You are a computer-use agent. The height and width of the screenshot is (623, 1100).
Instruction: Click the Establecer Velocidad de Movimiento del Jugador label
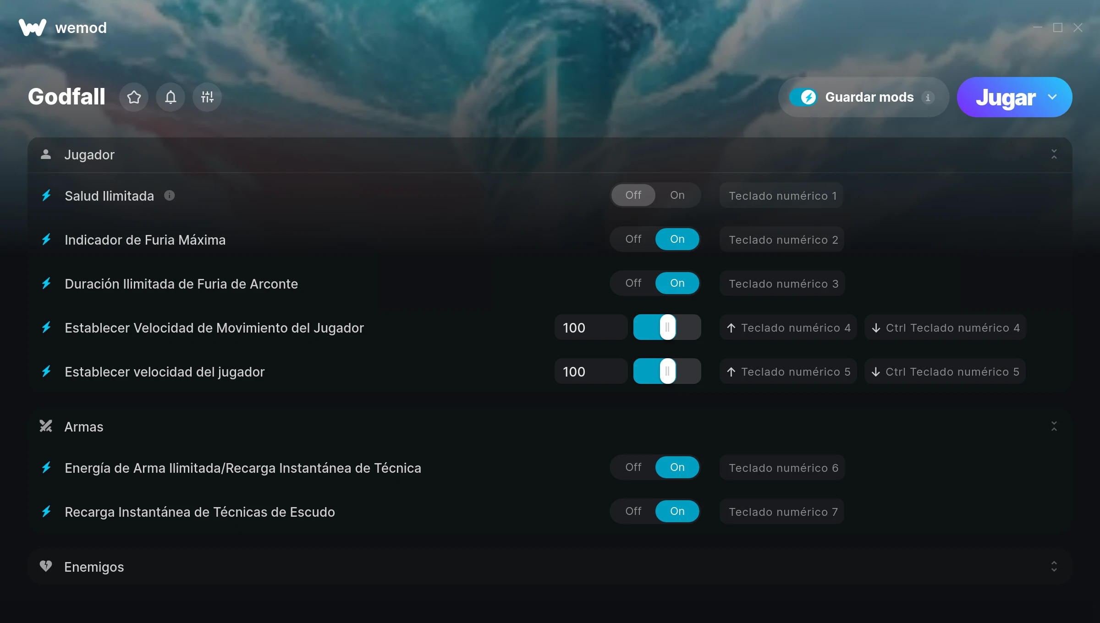pos(214,328)
